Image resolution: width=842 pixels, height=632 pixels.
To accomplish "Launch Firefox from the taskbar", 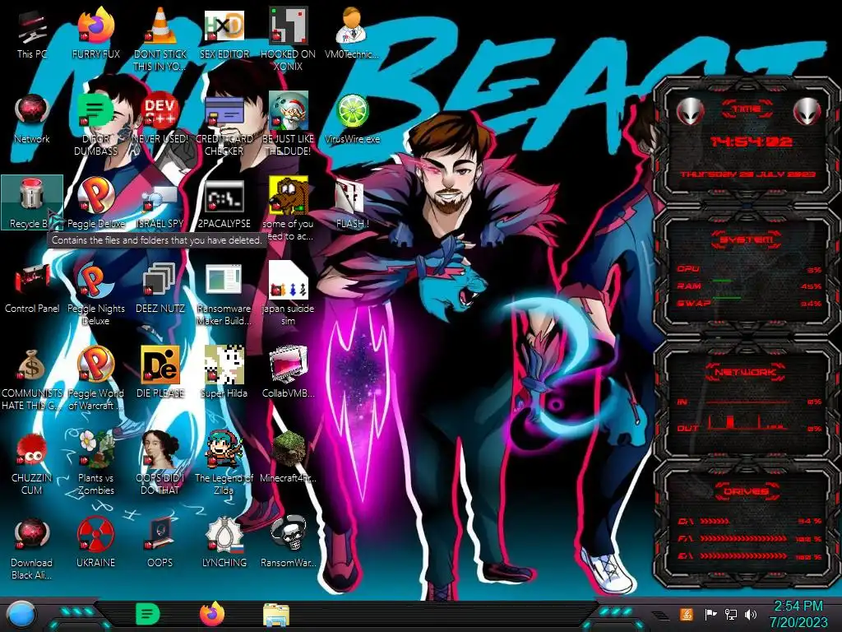I will (212, 614).
